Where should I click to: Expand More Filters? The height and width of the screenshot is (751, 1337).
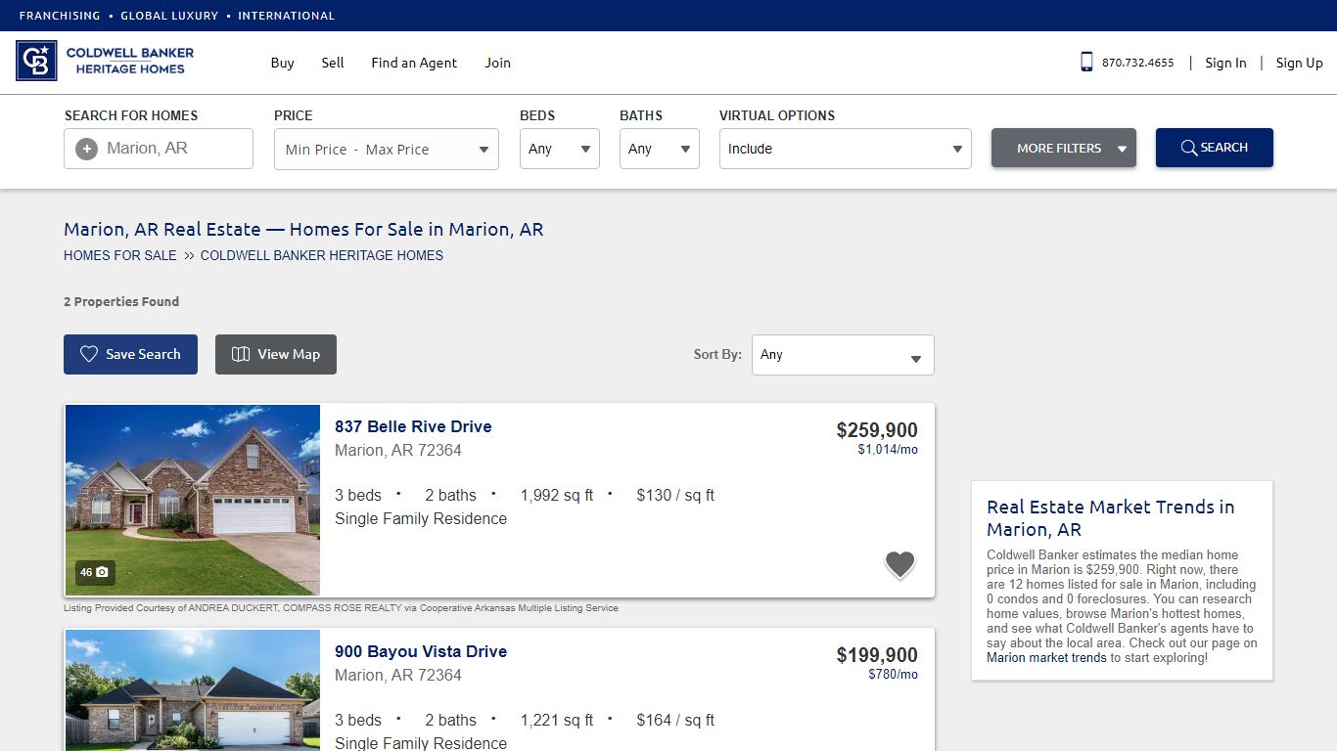coord(1064,148)
